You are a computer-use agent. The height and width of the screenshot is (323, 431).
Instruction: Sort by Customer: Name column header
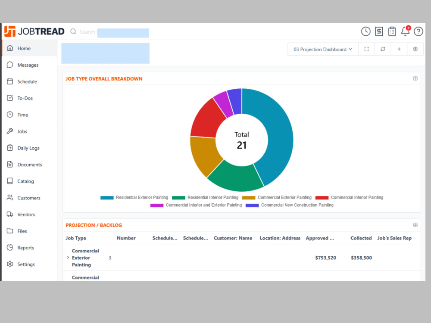click(233, 238)
